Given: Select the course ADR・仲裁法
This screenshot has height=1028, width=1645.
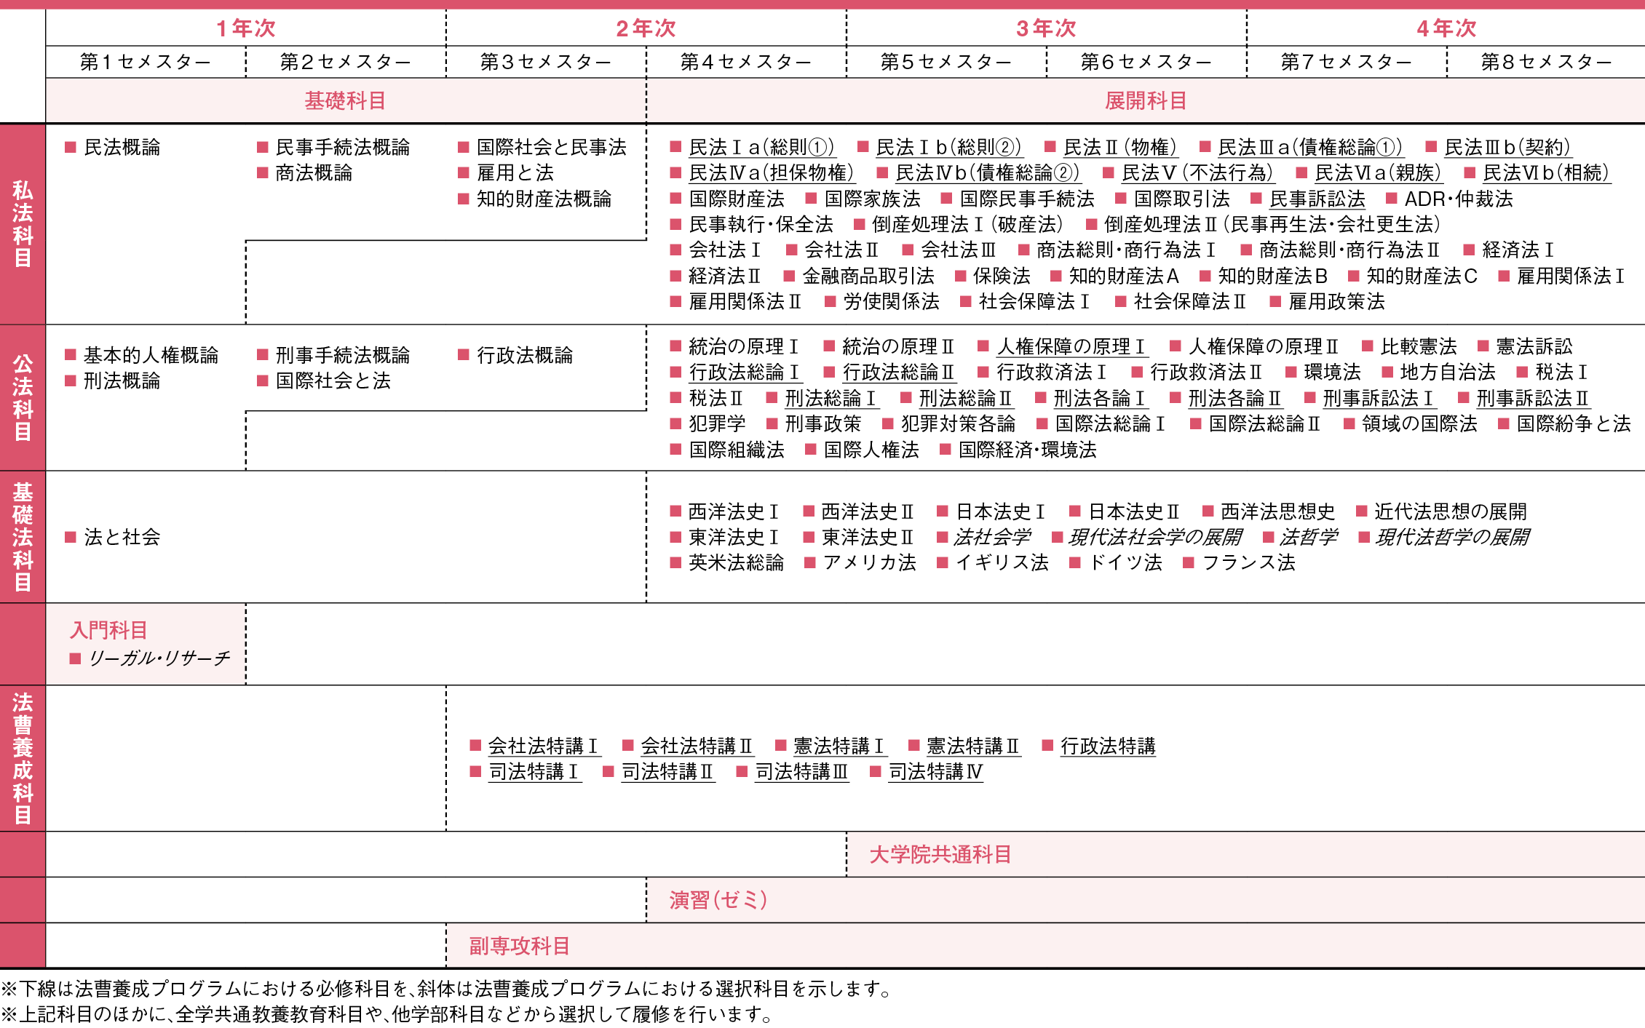Looking at the screenshot, I should click(1459, 199).
